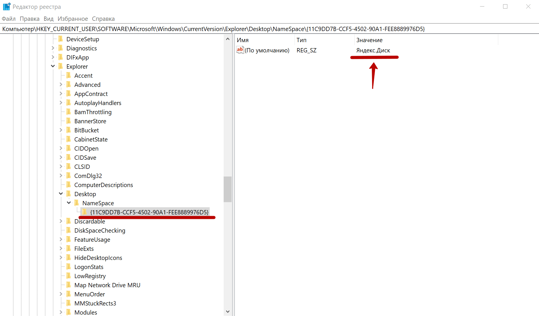Expand the HideDesktopIcons key
Screen dimensions: 539x316
point(61,258)
